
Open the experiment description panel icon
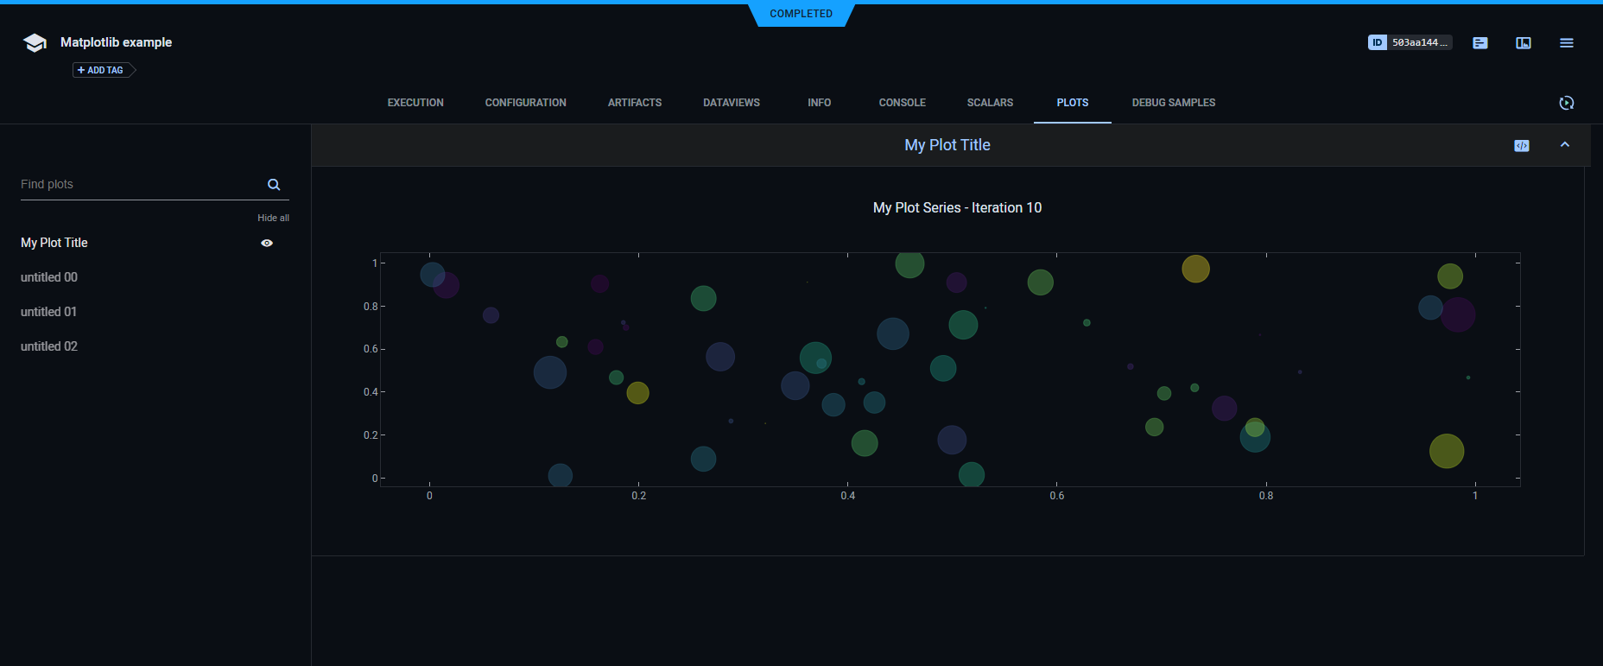1480,43
